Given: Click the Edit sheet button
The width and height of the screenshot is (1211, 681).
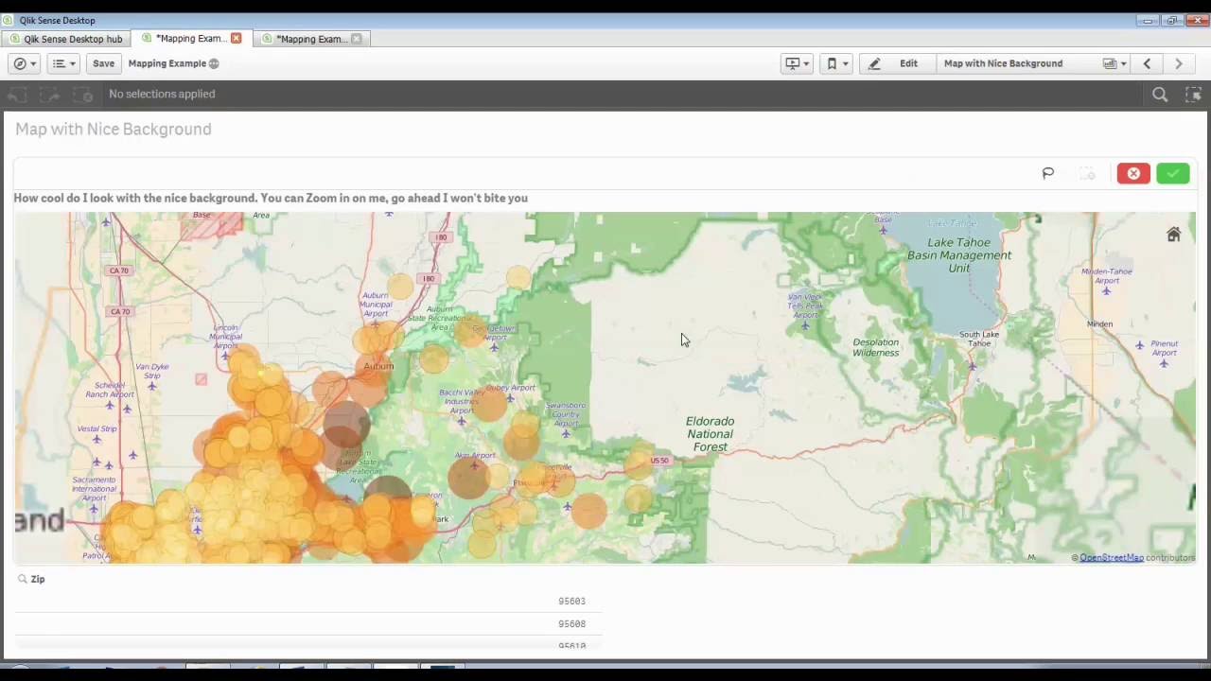Looking at the screenshot, I should point(896,63).
